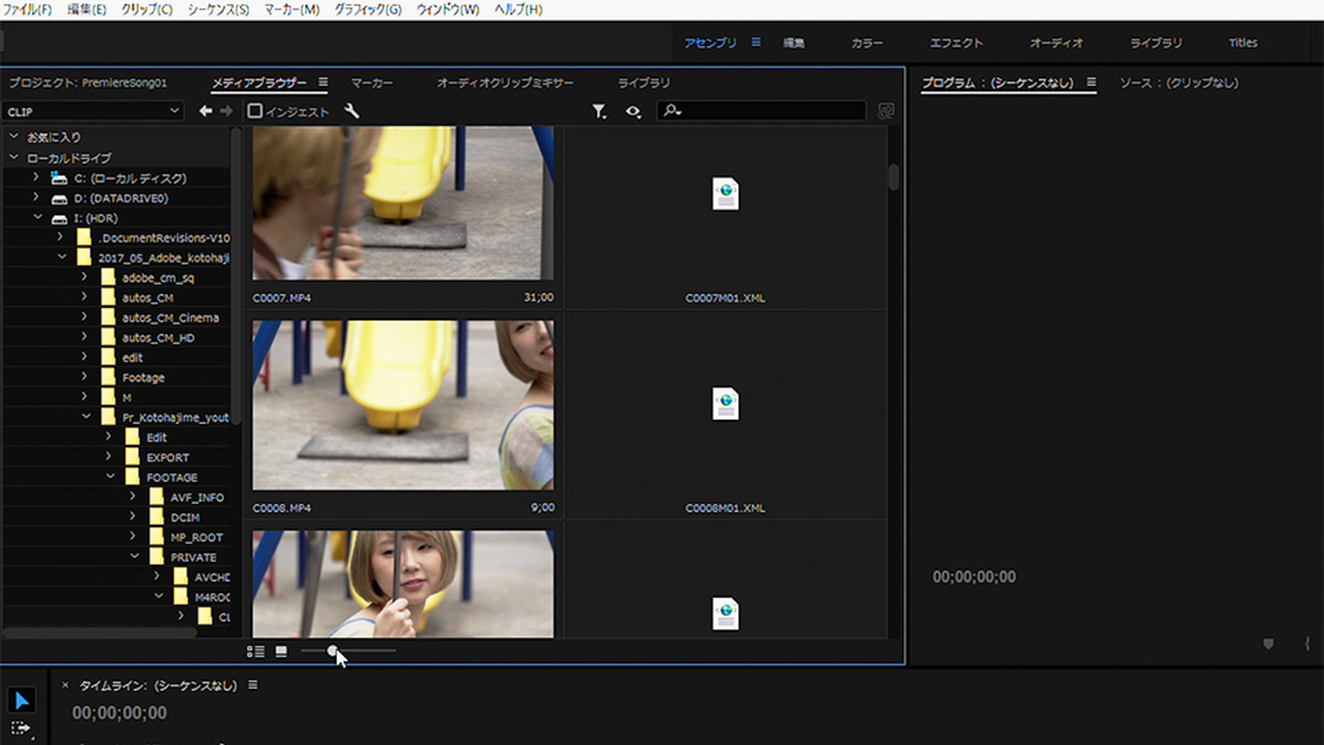Add marker button in Program monitor
Viewport: 1324px width, 745px height.
(x=1267, y=644)
